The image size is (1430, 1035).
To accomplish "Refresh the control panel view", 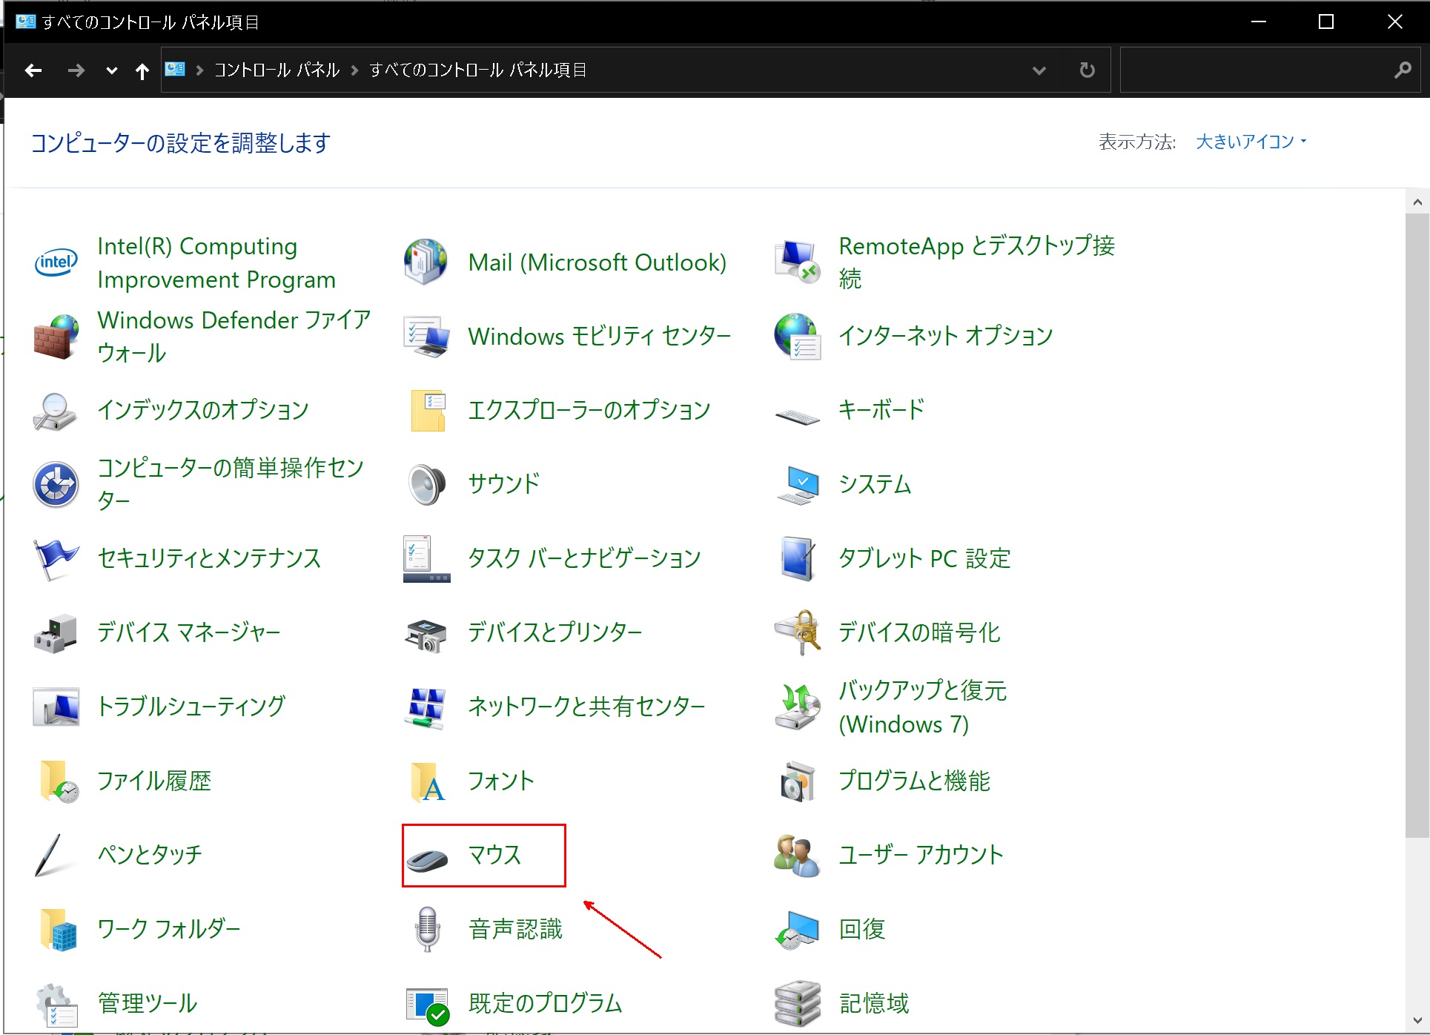I will pos(1087,70).
